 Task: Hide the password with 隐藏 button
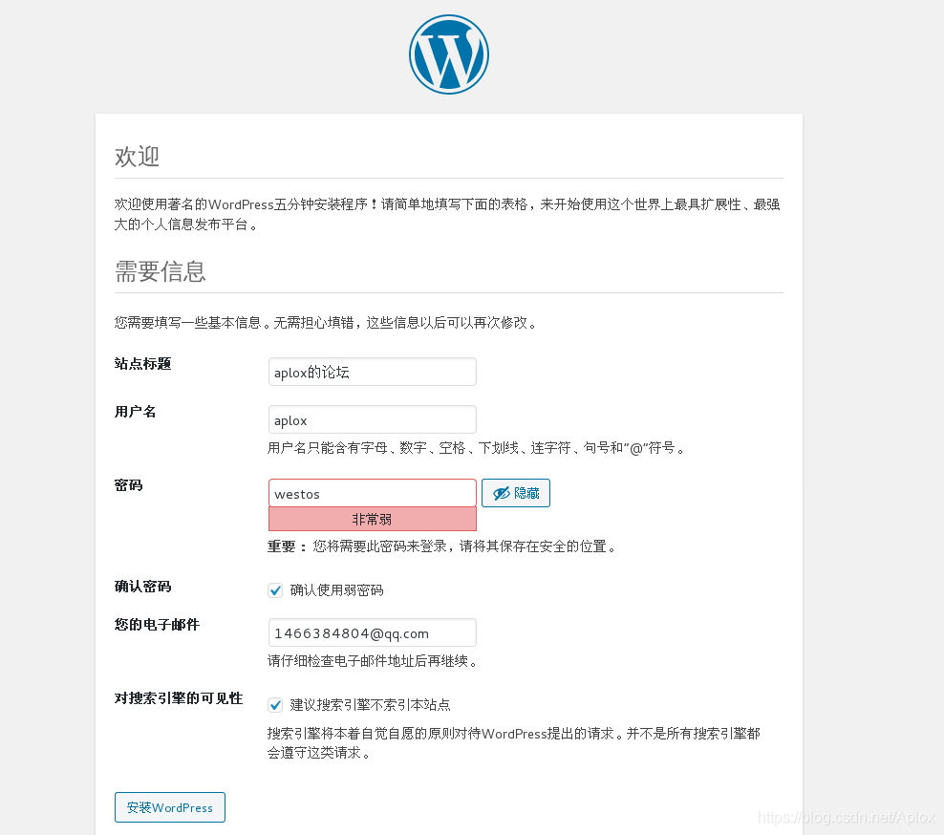pyautogui.click(x=516, y=493)
